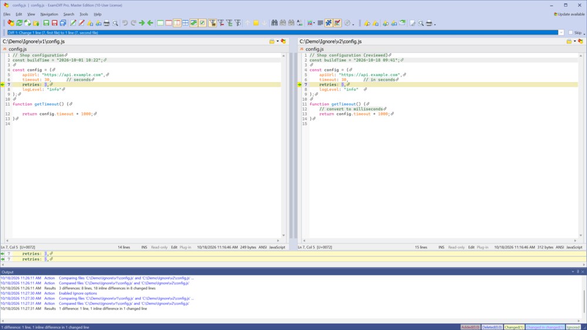Edit the first file with green pencil icon
Image resolution: width=587 pixels, height=330 pixels.
(73, 23)
